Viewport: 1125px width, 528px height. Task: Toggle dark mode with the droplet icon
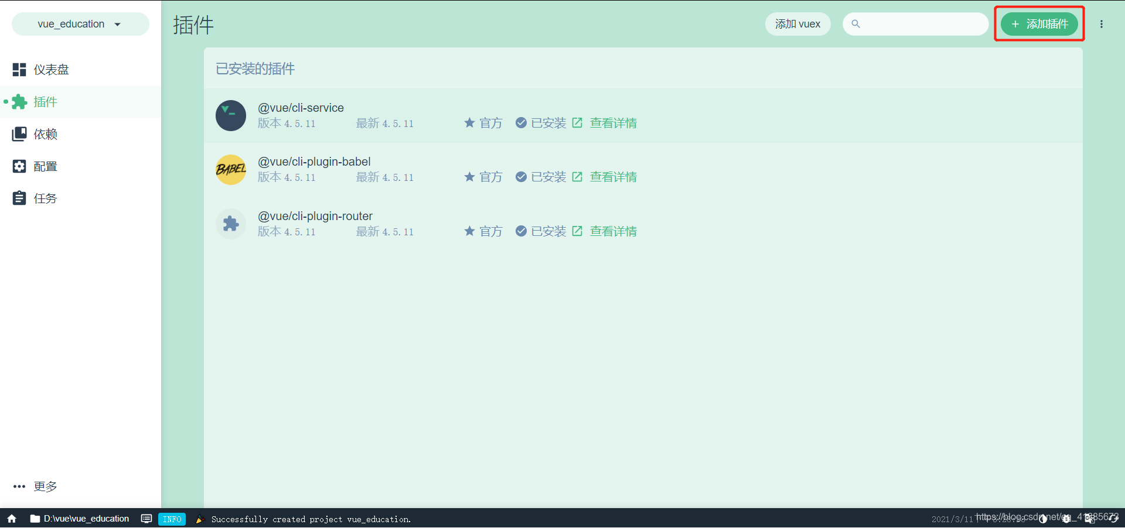point(1043,519)
